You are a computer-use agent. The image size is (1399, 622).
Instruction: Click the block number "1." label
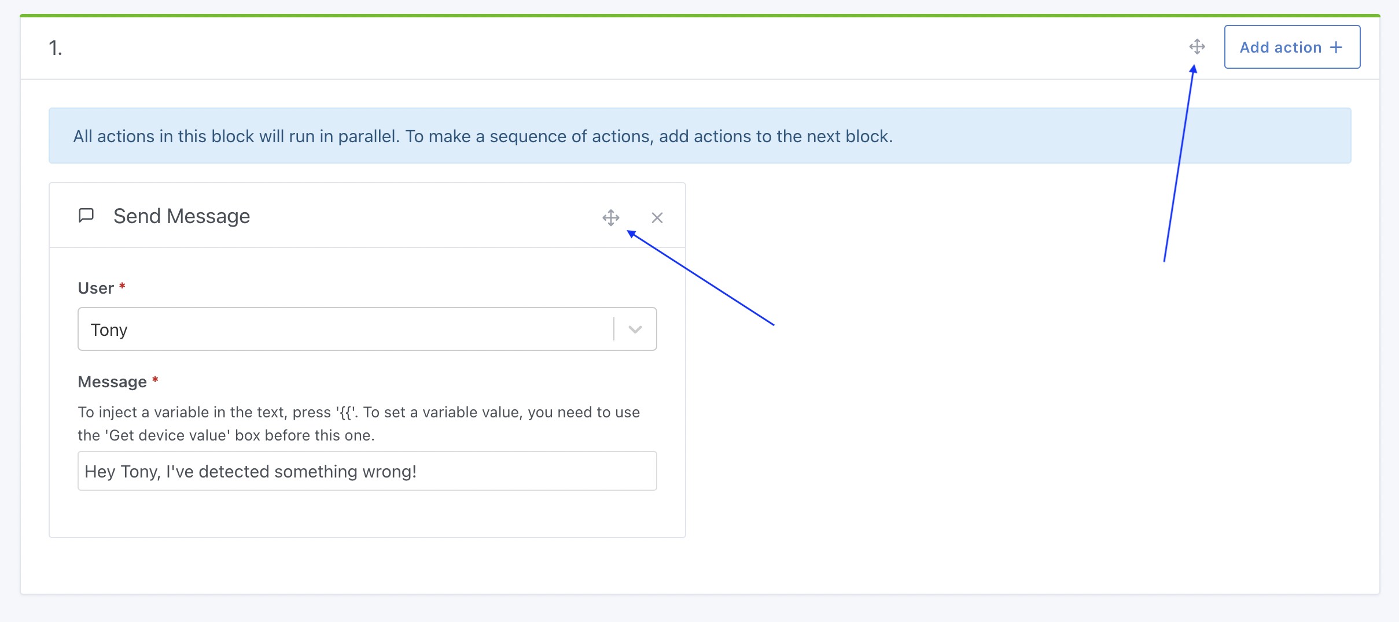pyautogui.click(x=56, y=48)
